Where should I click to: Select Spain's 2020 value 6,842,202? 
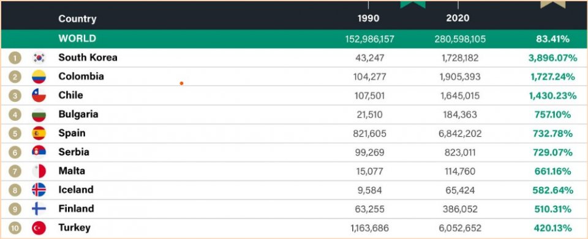(x=460, y=134)
